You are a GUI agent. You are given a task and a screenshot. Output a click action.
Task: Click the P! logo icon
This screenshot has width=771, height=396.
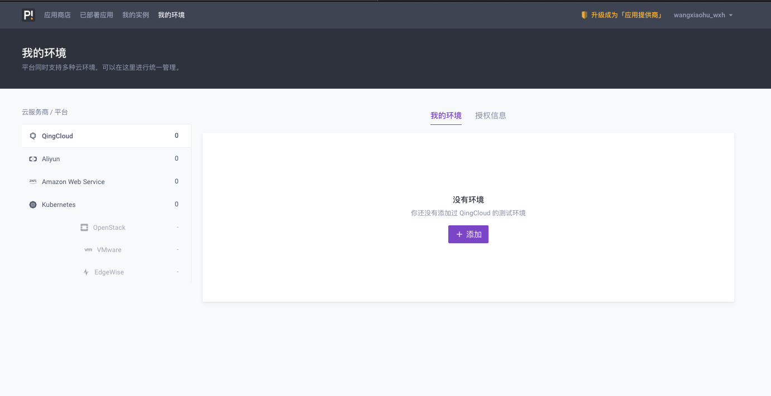point(28,15)
